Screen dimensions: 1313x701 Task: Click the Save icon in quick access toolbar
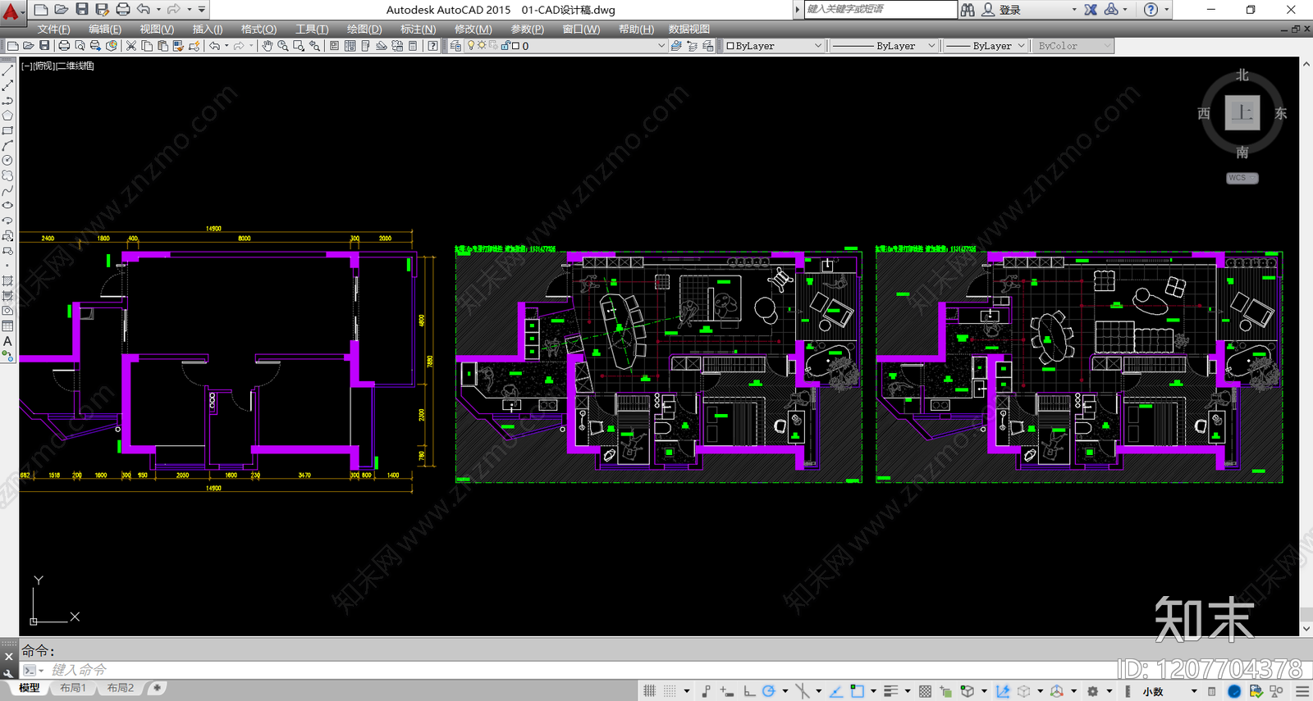click(x=82, y=9)
